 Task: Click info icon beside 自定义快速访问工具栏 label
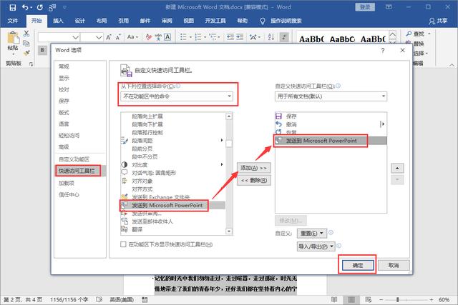click(338, 86)
